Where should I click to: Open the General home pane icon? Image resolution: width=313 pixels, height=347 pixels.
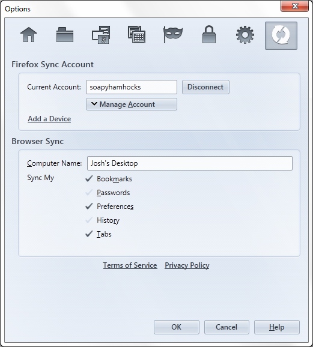coord(29,35)
